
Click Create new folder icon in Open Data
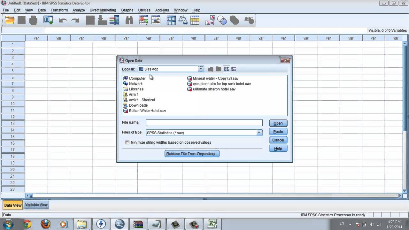coord(219,69)
